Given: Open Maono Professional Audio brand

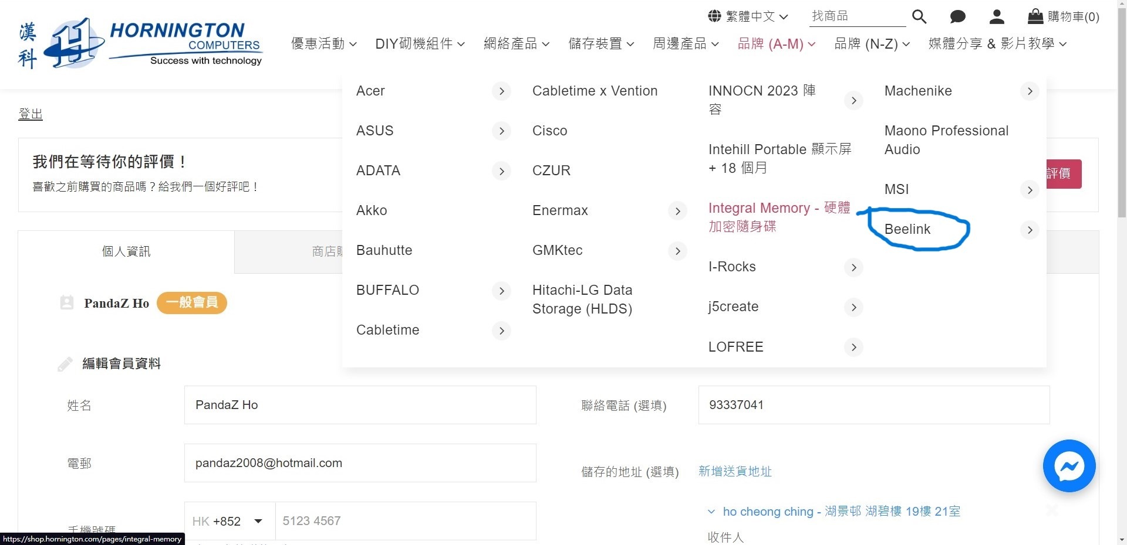Looking at the screenshot, I should (946, 140).
